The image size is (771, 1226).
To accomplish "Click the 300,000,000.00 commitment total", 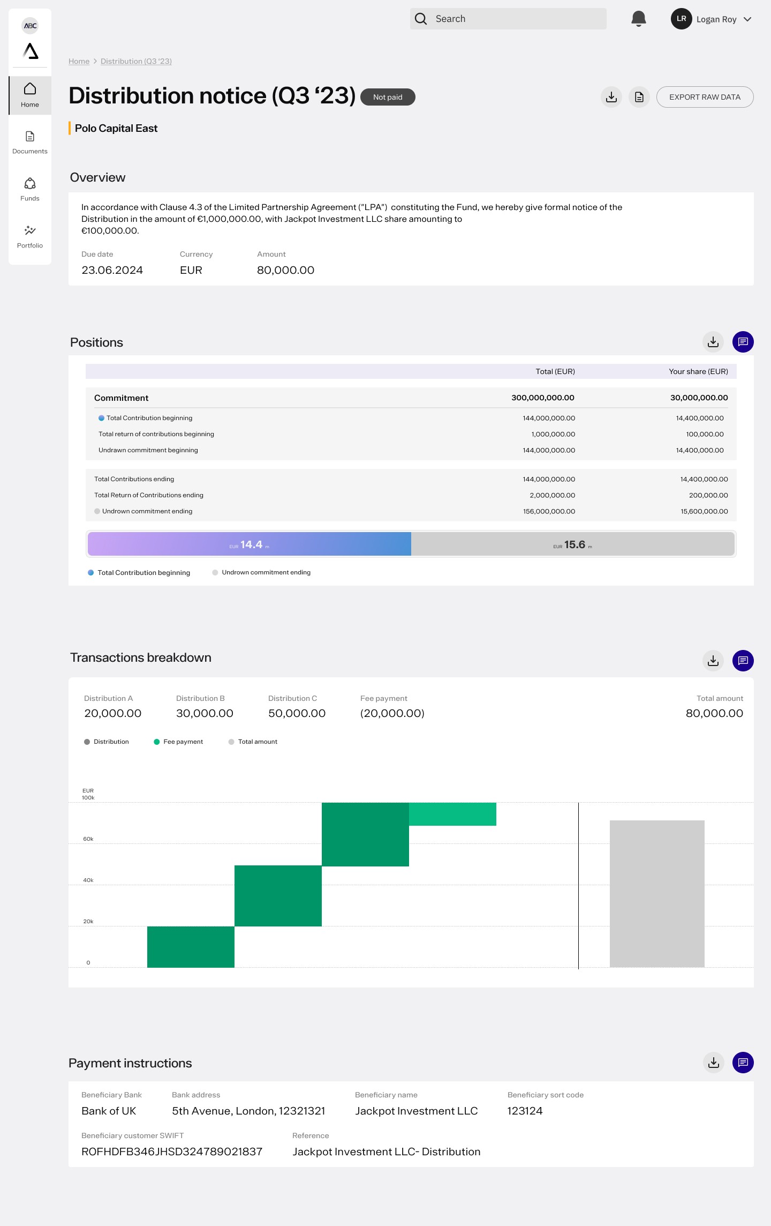I will click(x=543, y=398).
